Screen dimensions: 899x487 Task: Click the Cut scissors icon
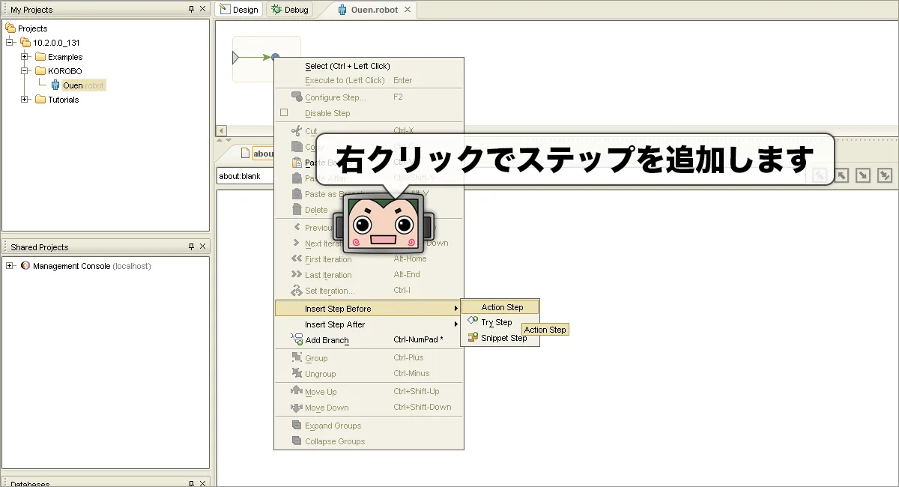pyautogui.click(x=297, y=131)
